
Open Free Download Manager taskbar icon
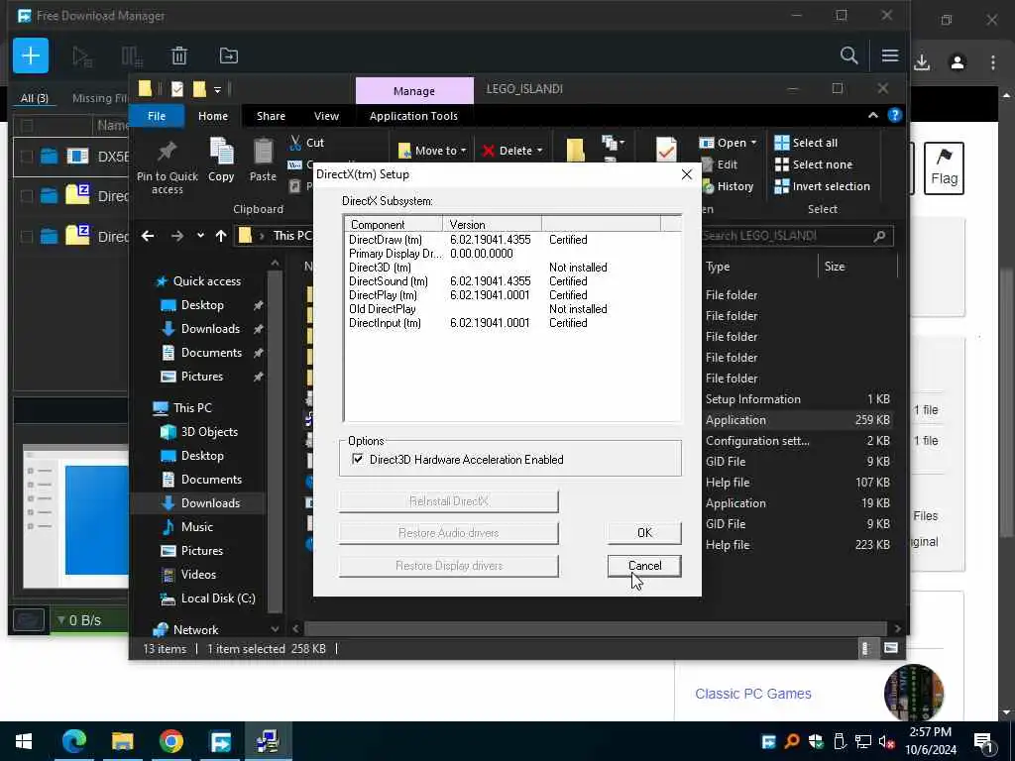point(220,741)
